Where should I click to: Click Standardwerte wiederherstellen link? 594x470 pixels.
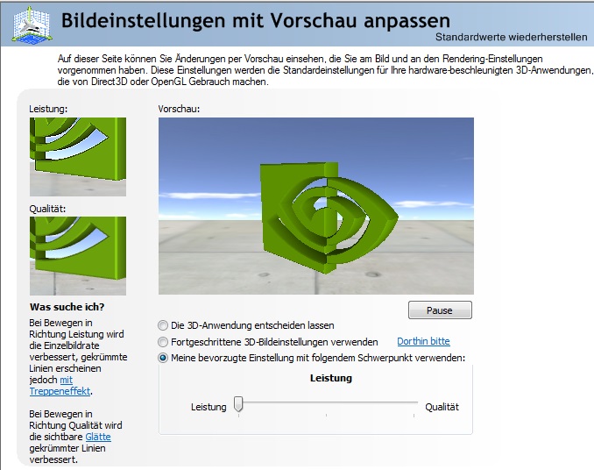click(511, 37)
